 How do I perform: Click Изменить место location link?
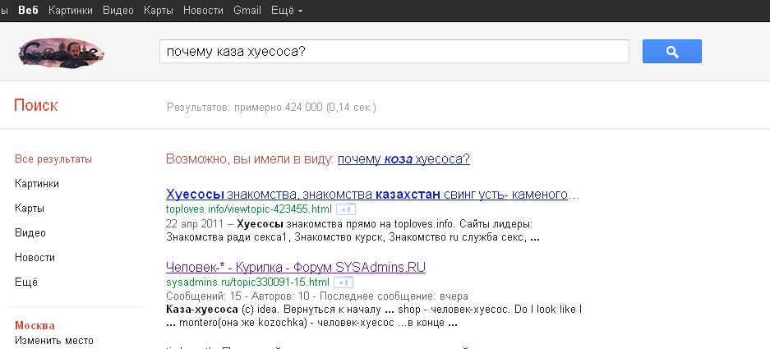pyautogui.click(x=54, y=340)
